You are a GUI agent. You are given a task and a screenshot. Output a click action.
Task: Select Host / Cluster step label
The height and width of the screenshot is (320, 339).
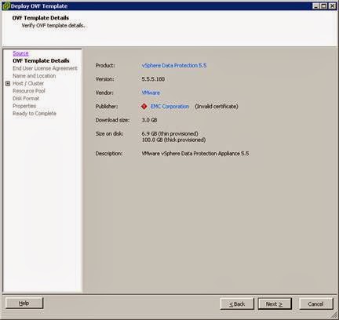28,83
